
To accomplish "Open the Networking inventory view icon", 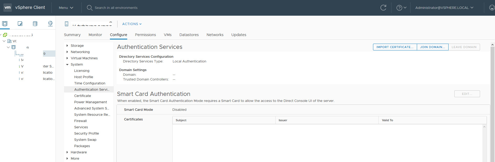I will tap(50, 24).
